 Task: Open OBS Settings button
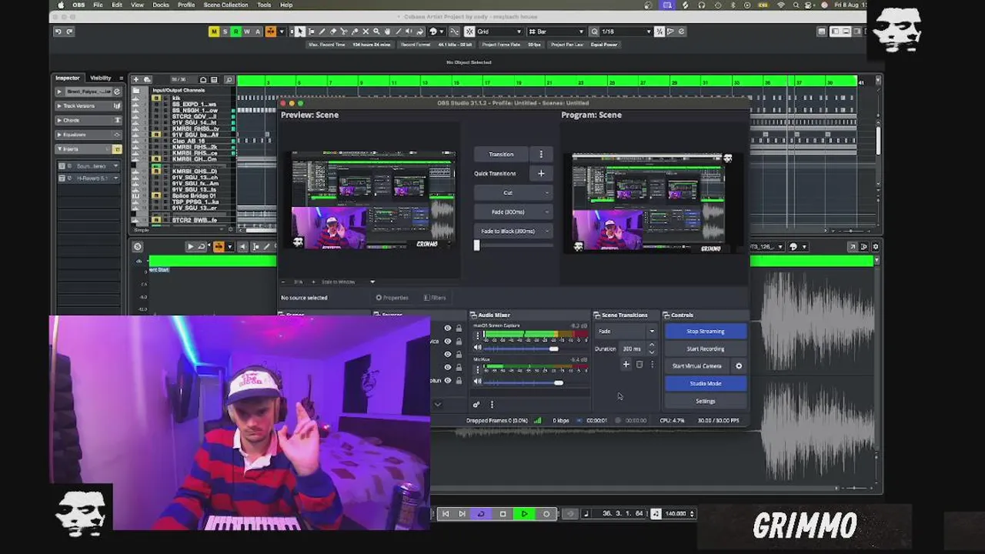[706, 401]
